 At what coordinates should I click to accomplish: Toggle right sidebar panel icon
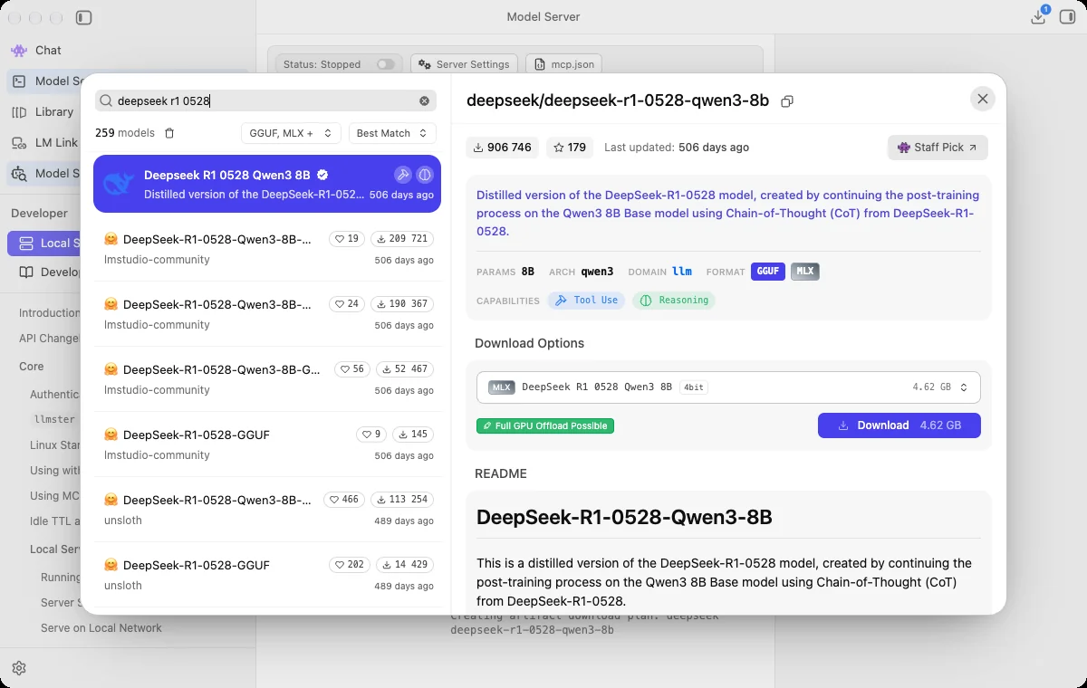click(1067, 17)
